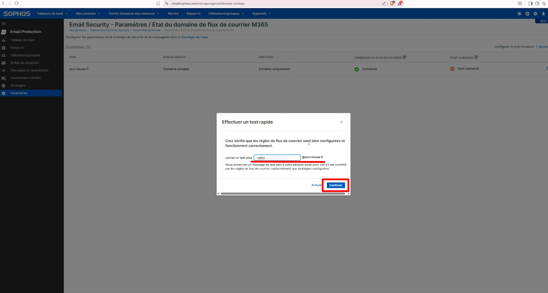Screen dimensions: 548x293
Task: Click the Domaine complet cell
Action: [176, 69]
